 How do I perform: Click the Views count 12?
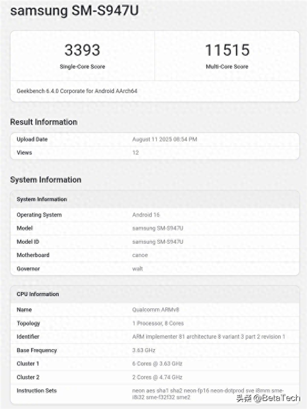136,152
